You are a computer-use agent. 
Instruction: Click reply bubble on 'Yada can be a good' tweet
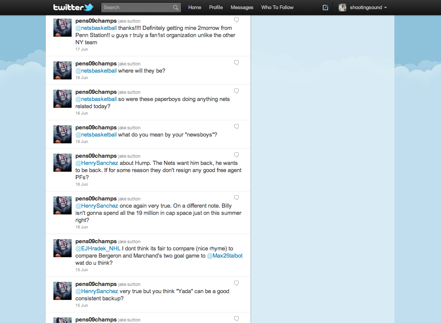(x=236, y=283)
